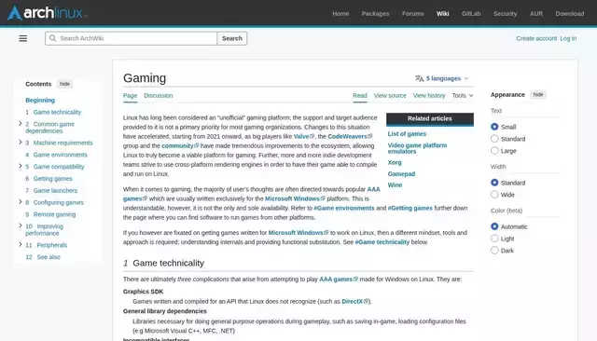Click external link icon after Valve
Viewport: 597px width, 341px height.
(x=312, y=136)
